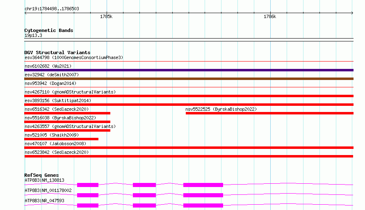Click the chr19:1784498..1786503 coordinate text
Screen dimensions: 365x210
(52, 9)
